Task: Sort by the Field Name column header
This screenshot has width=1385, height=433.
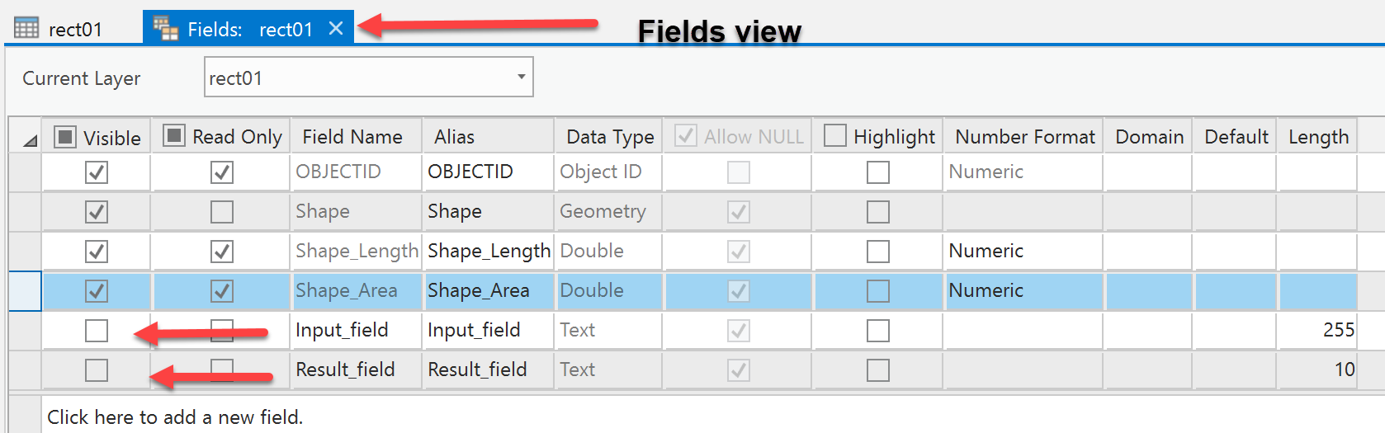Action: click(352, 136)
